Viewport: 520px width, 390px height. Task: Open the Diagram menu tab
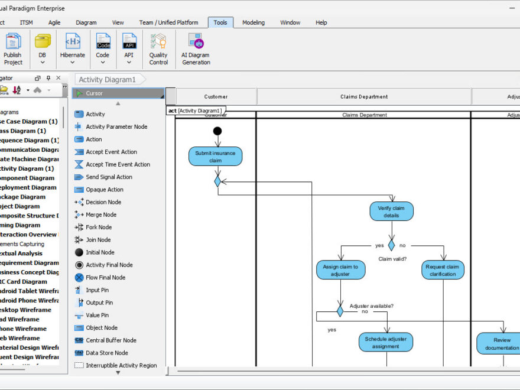pos(86,22)
